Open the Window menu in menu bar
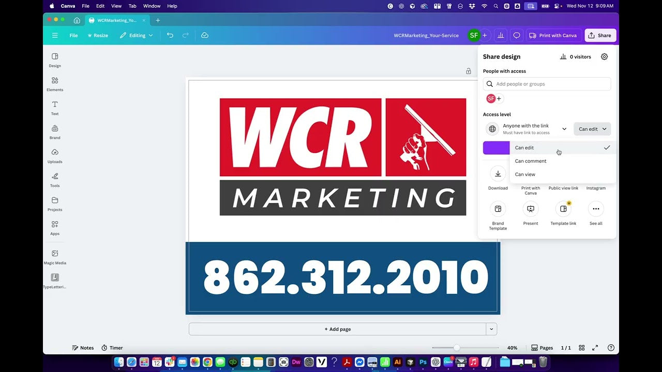This screenshot has height=372, width=662. 152,6
